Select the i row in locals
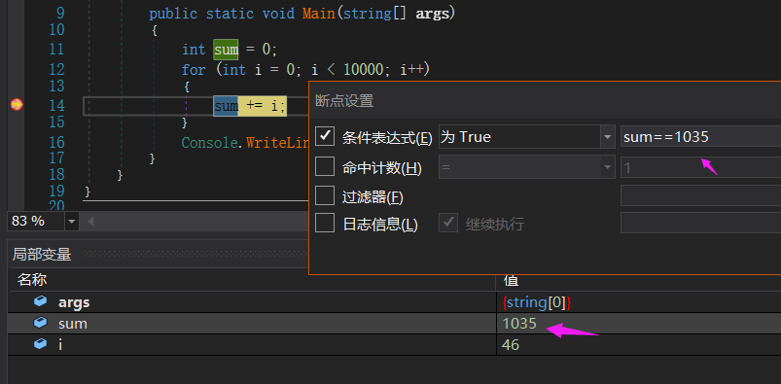This screenshot has width=781, height=384. click(395, 344)
